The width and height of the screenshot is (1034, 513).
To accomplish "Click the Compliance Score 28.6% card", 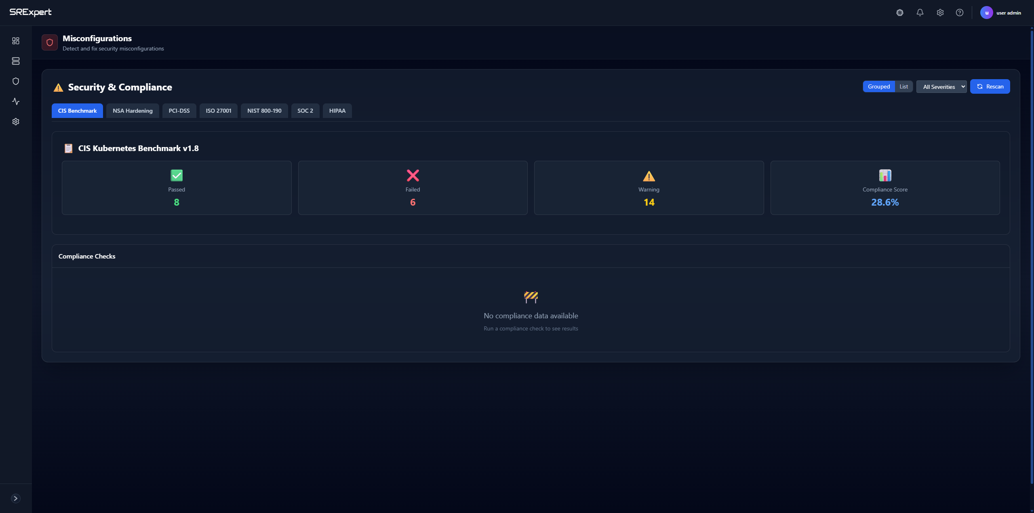I will pyautogui.click(x=884, y=187).
